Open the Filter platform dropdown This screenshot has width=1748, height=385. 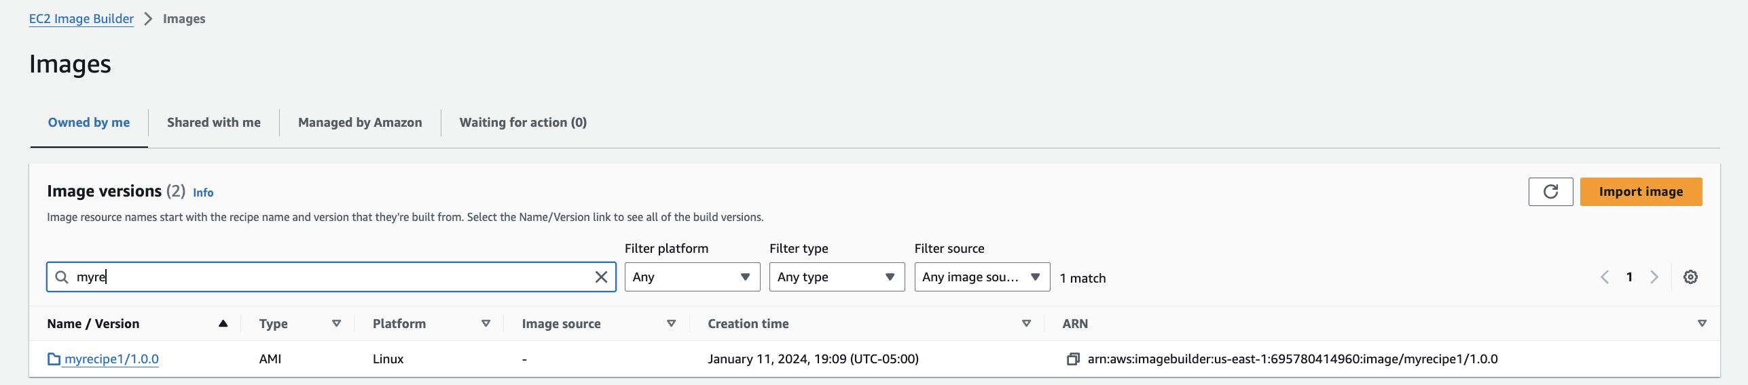[x=691, y=277]
